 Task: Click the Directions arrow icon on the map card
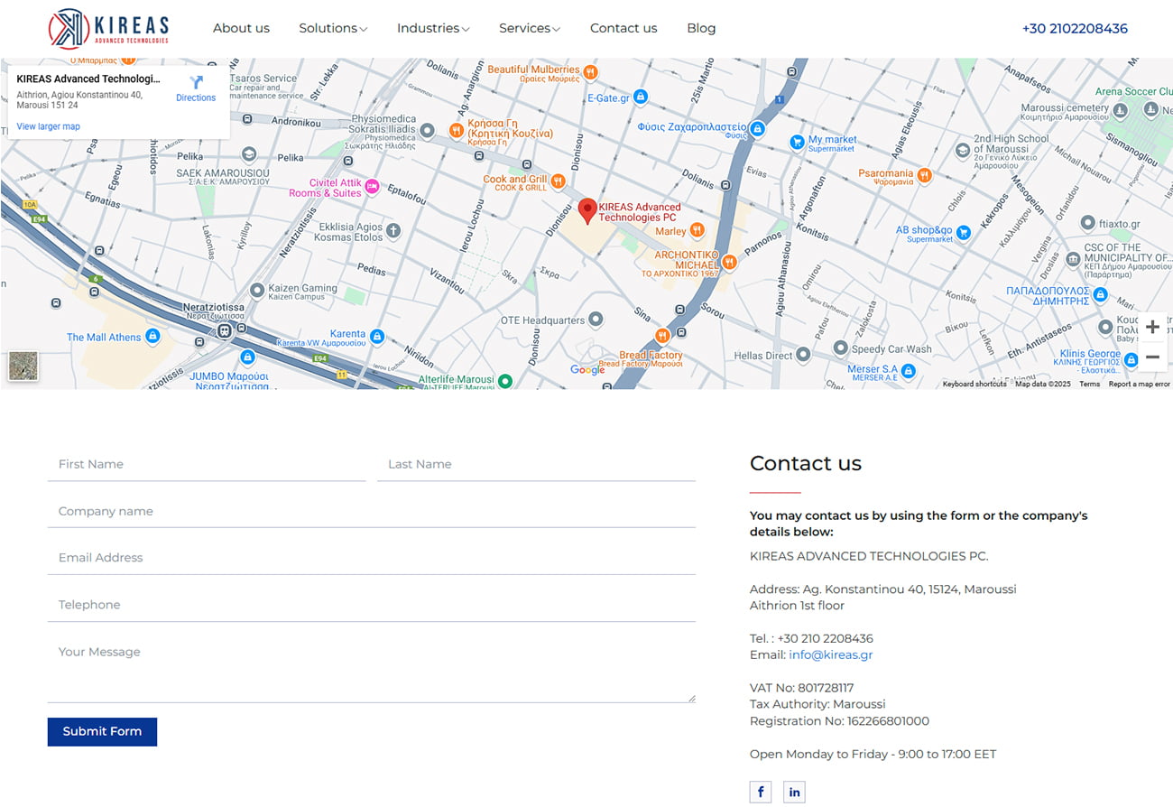[196, 82]
